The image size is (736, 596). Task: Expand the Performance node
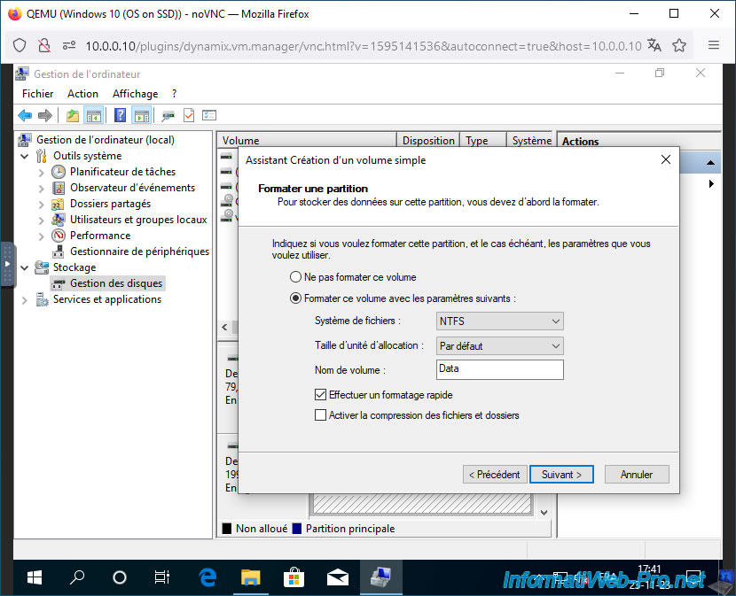(x=42, y=236)
